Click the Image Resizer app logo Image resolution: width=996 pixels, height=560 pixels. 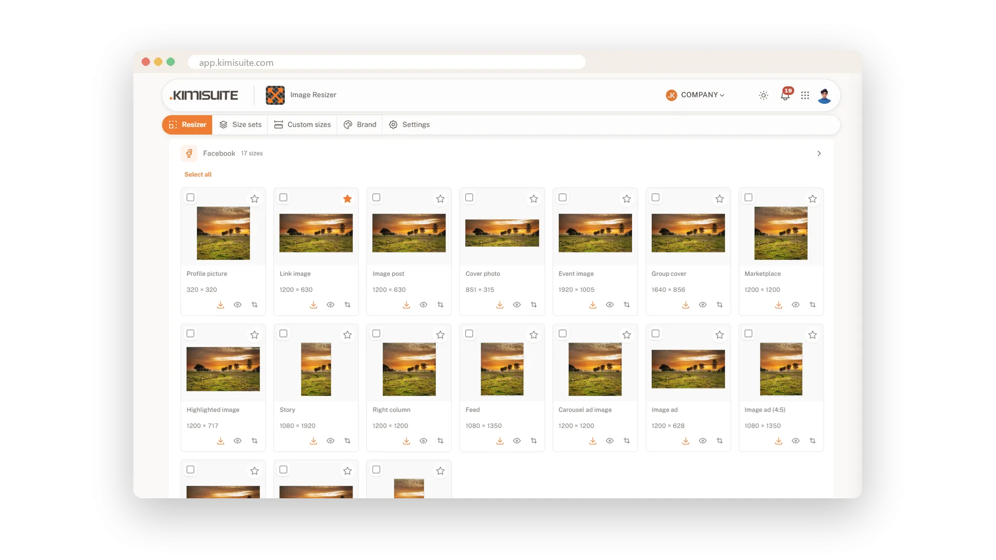click(x=275, y=95)
